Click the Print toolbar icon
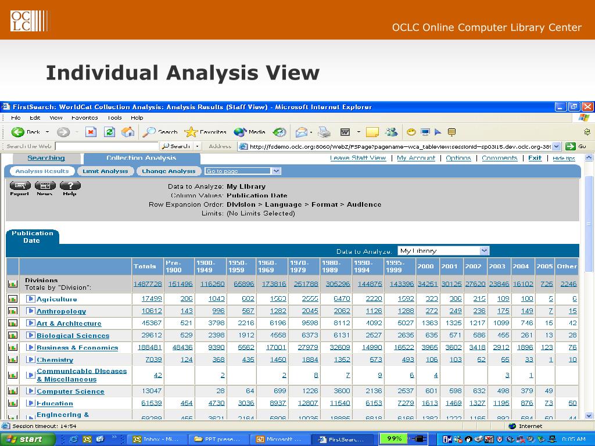The image size is (595, 446). click(x=324, y=132)
